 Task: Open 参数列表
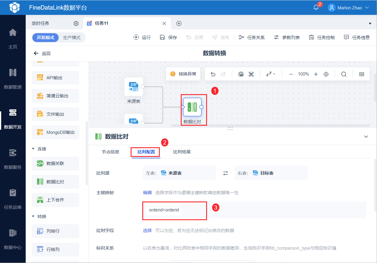pyautogui.click(x=287, y=37)
